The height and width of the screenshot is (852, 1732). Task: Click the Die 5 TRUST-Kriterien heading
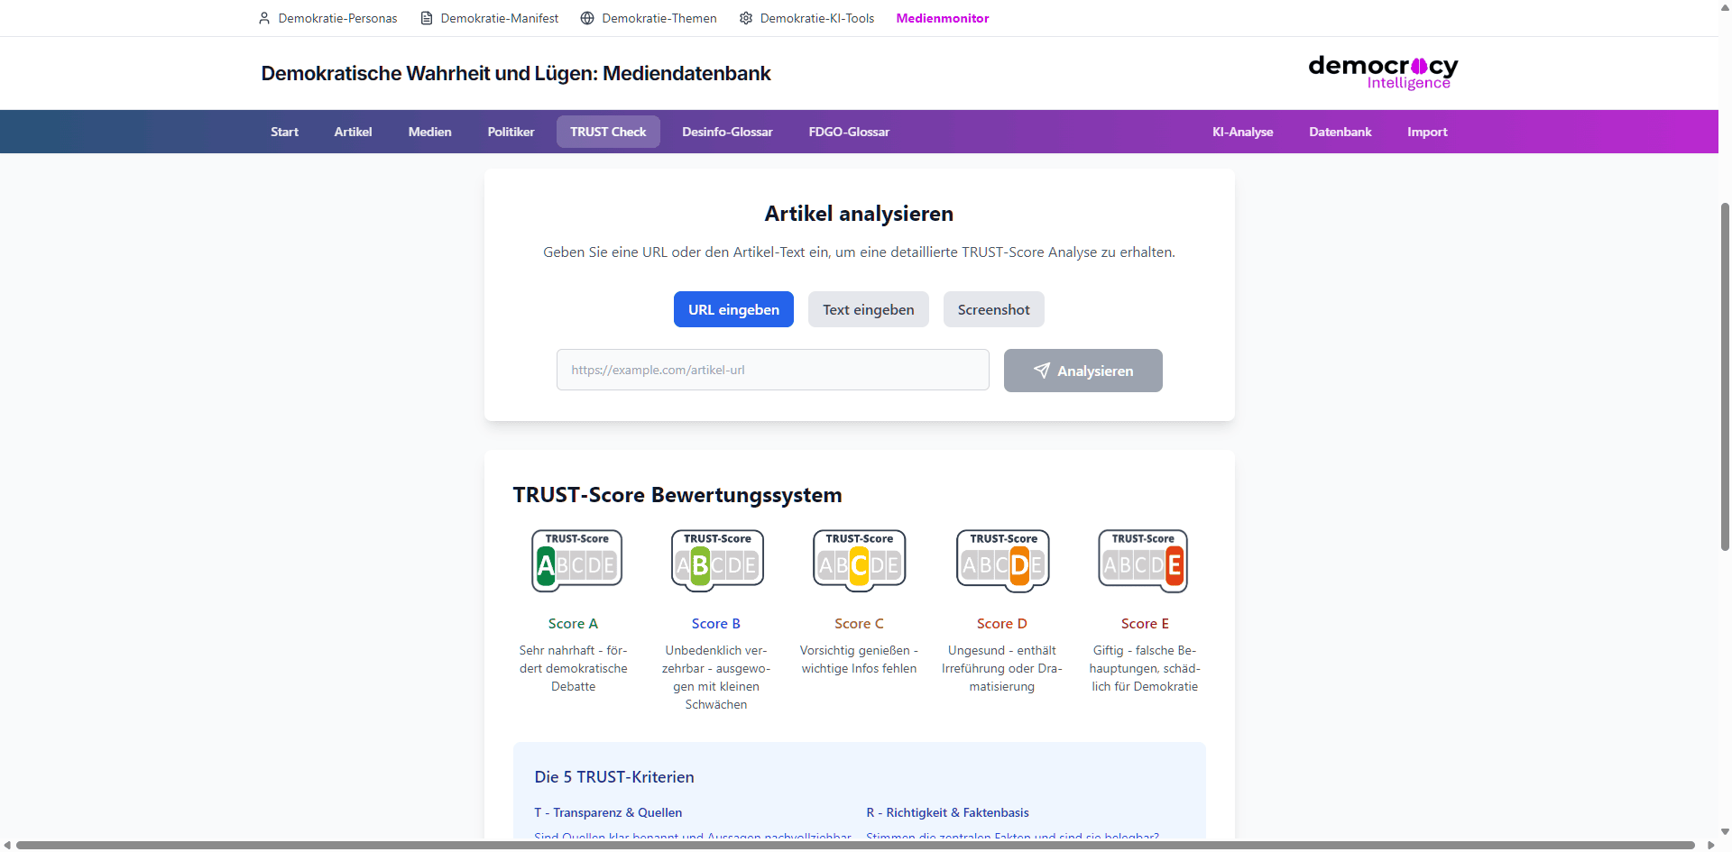[x=614, y=777]
